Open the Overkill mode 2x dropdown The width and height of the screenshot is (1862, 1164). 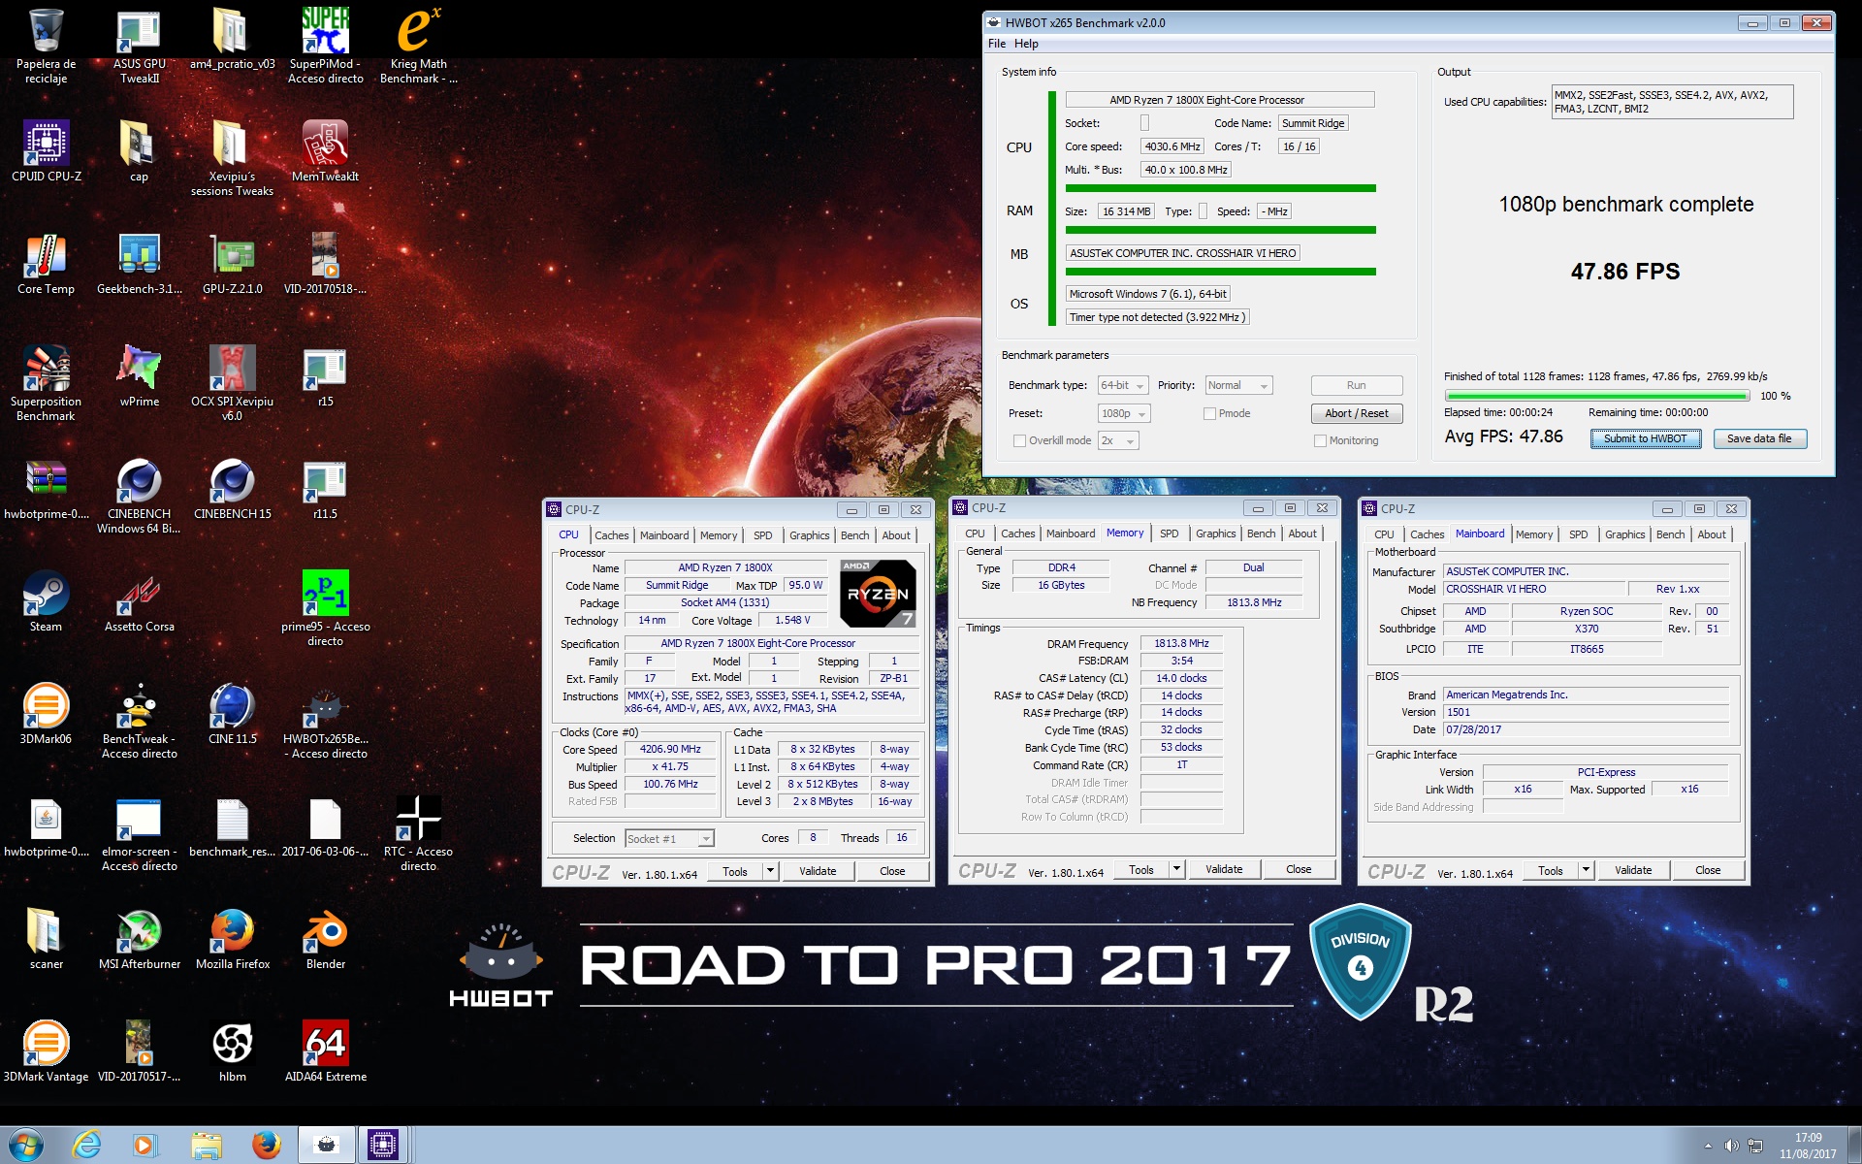(1118, 440)
